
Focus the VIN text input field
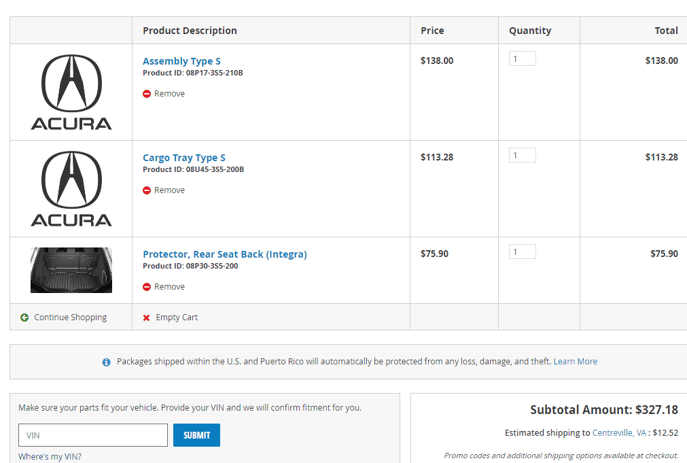[93, 435]
